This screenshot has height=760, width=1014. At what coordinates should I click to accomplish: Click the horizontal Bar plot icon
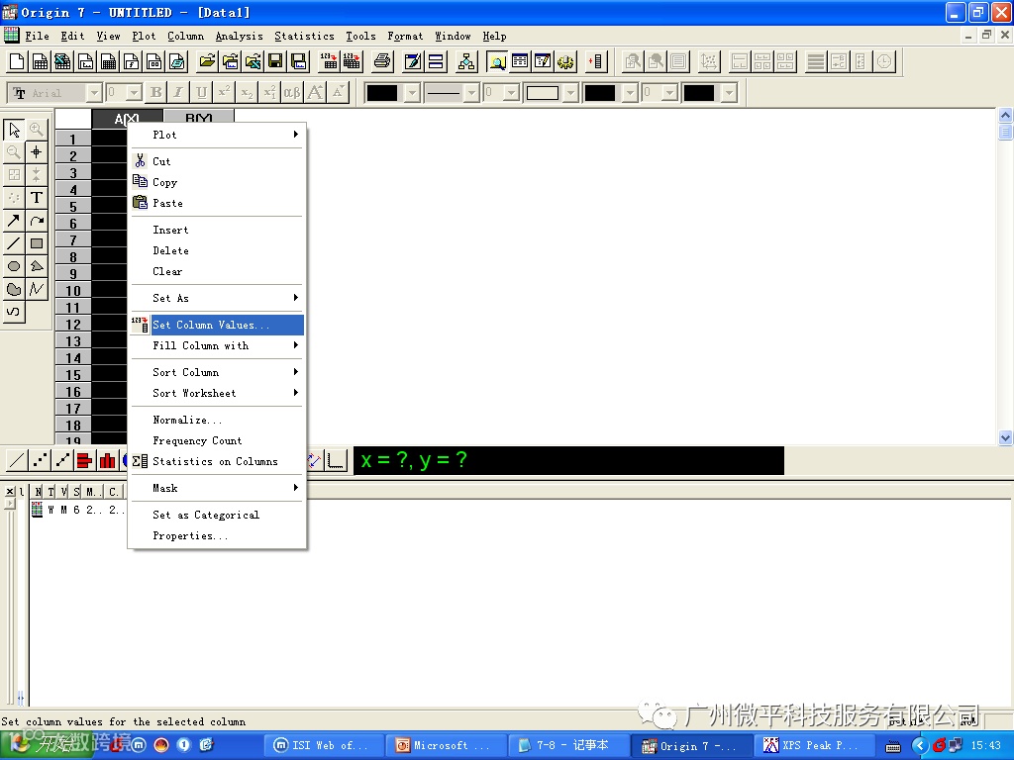[85, 460]
